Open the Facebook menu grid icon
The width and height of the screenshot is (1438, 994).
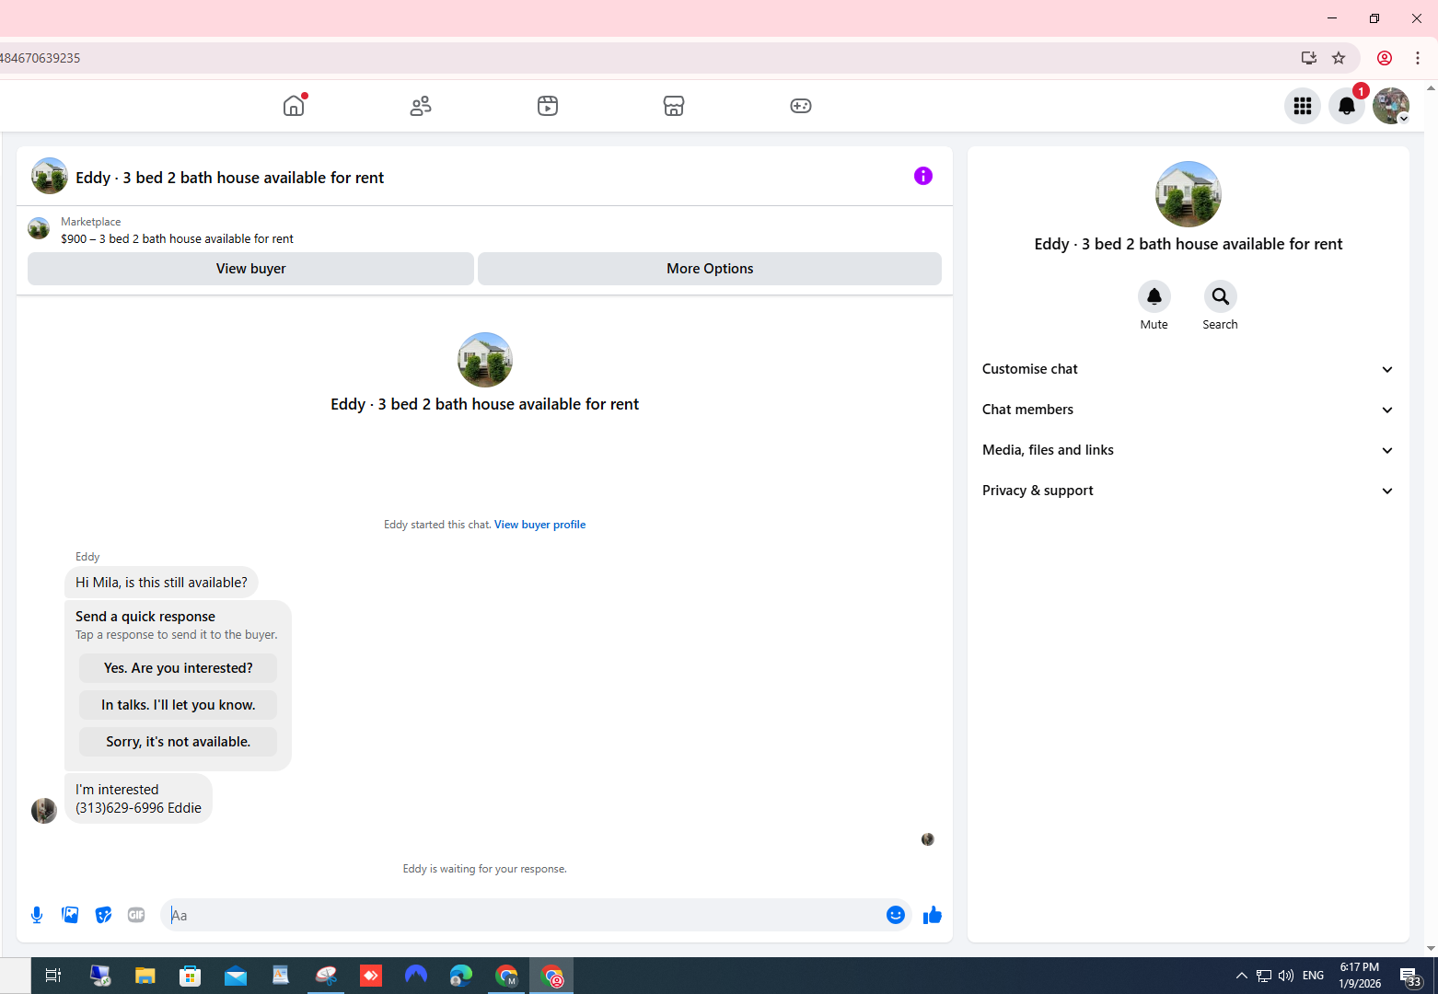pyautogui.click(x=1303, y=106)
